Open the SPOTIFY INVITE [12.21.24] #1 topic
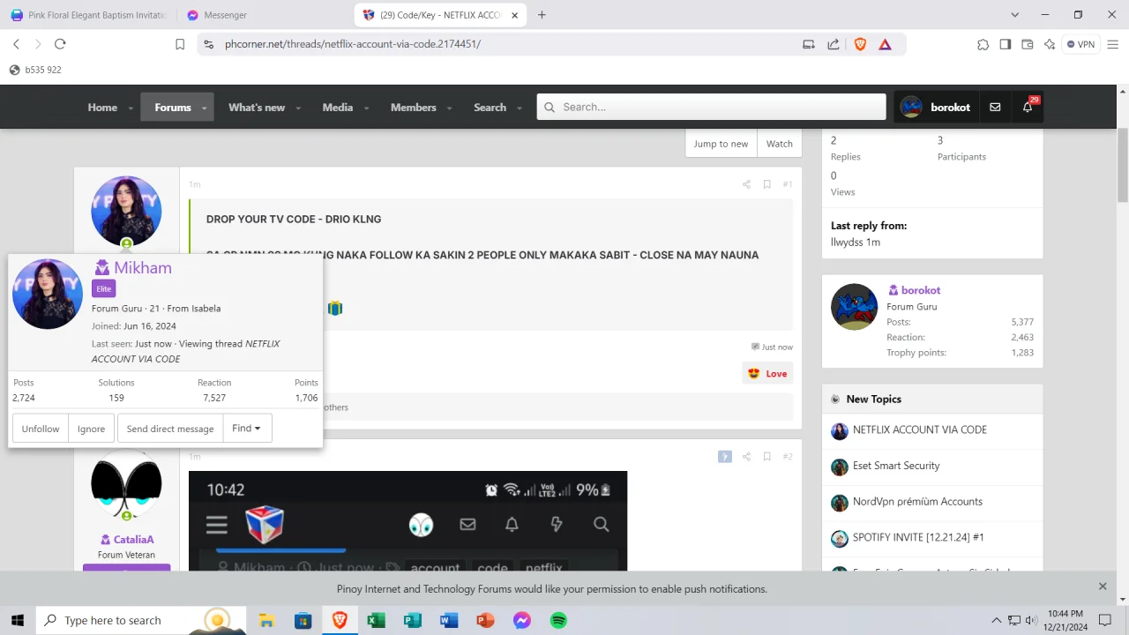 (918, 537)
